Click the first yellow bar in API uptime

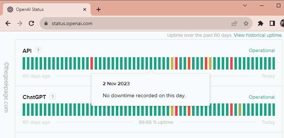[172, 63]
